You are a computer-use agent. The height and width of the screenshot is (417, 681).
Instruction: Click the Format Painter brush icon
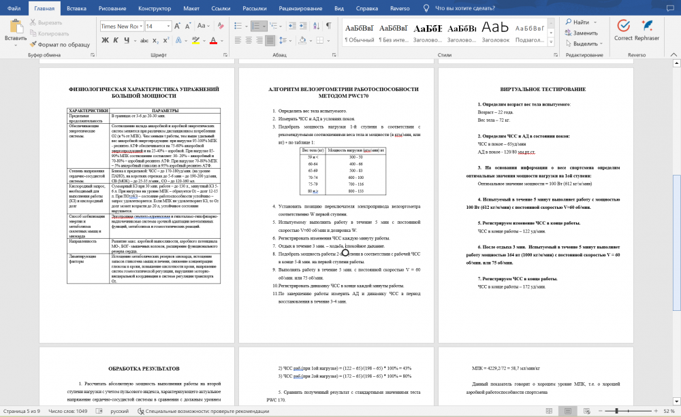pos(33,44)
